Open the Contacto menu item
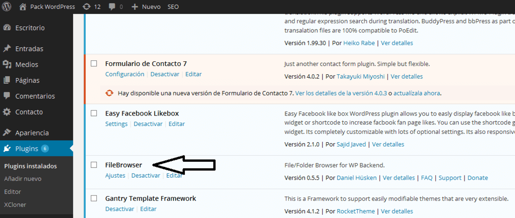 pyautogui.click(x=29, y=112)
